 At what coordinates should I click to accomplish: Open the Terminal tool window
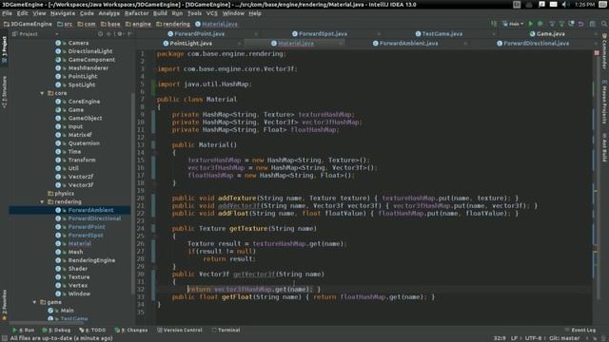[226, 331]
